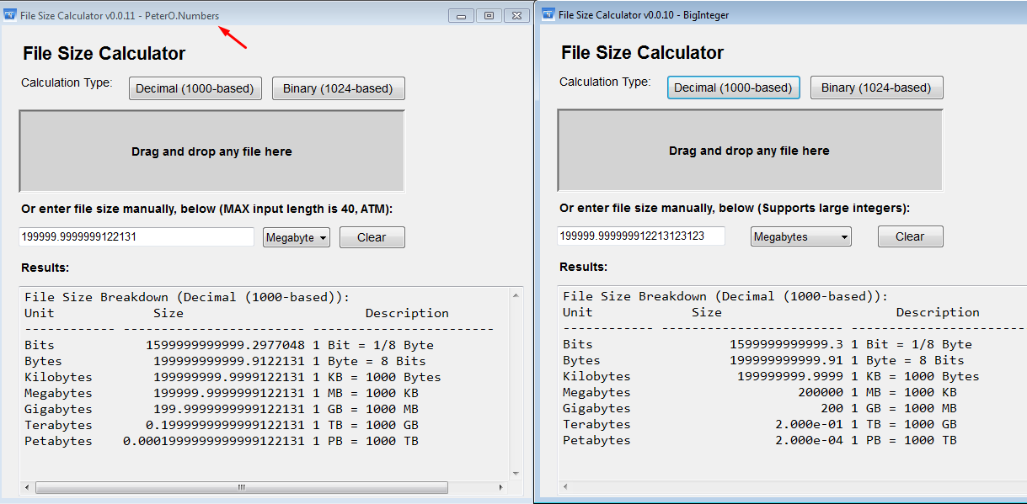Click the up scroll arrow of the PeterO.Numbers results
The image size is (1027, 504).
pyautogui.click(x=516, y=294)
